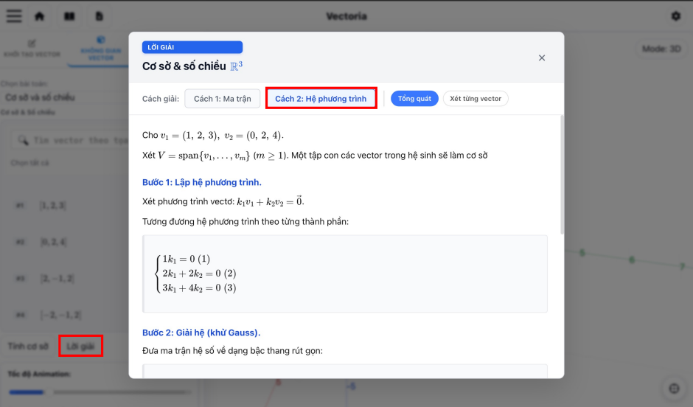Open the Khởi tạo vector tab
The height and width of the screenshot is (407, 693).
pyautogui.click(x=31, y=49)
